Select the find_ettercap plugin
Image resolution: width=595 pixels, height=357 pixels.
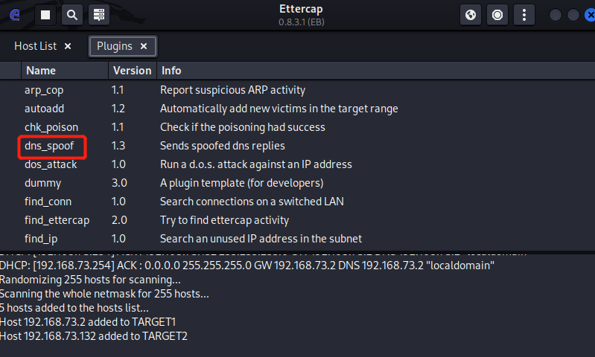[57, 220]
